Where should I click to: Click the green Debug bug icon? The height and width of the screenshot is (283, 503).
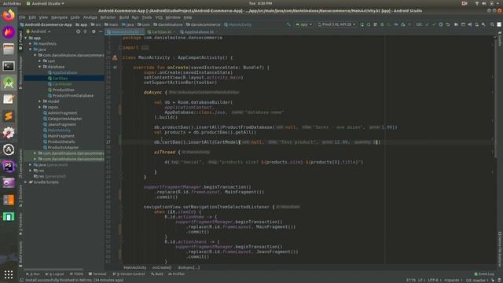(x=382, y=24)
